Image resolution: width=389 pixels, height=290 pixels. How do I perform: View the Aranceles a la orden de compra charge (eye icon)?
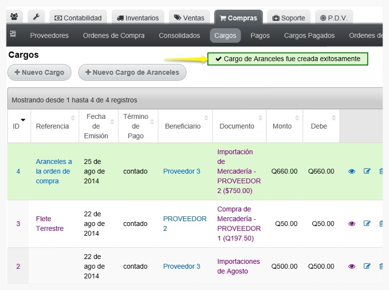click(x=352, y=171)
